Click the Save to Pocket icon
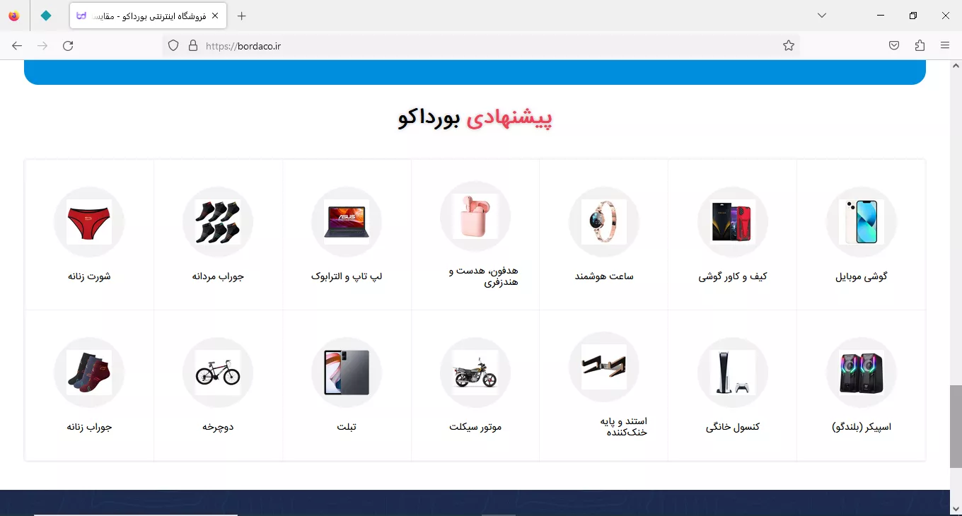This screenshot has width=962, height=516. [x=894, y=46]
